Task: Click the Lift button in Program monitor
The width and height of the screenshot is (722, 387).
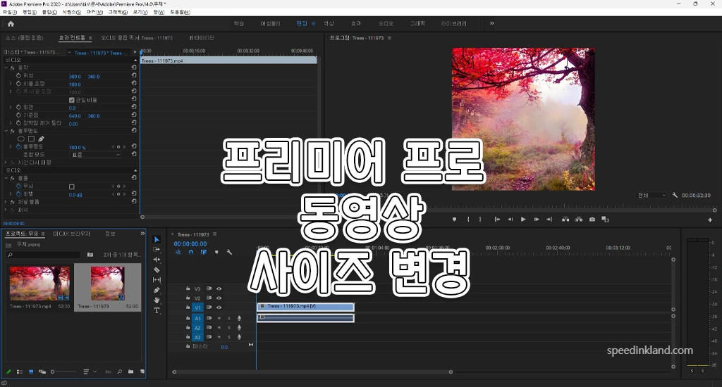Action: point(565,220)
